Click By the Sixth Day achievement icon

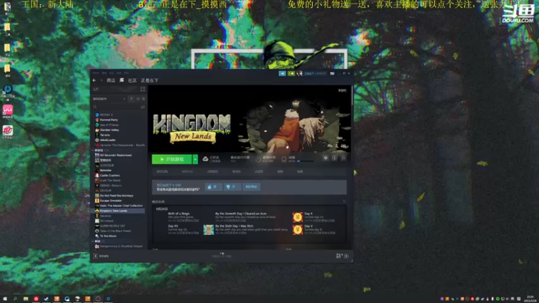(208, 230)
